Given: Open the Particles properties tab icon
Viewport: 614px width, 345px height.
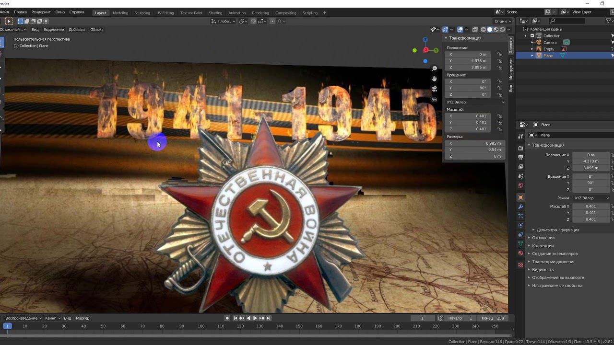Looking at the screenshot, I should 520,216.
